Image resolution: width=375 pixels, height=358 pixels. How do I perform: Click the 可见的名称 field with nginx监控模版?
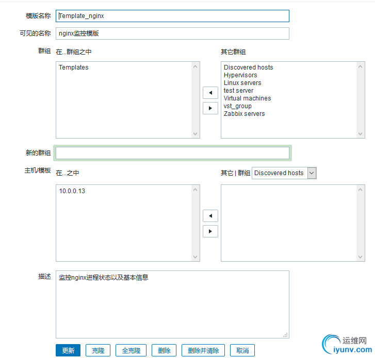(x=172, y=33)
